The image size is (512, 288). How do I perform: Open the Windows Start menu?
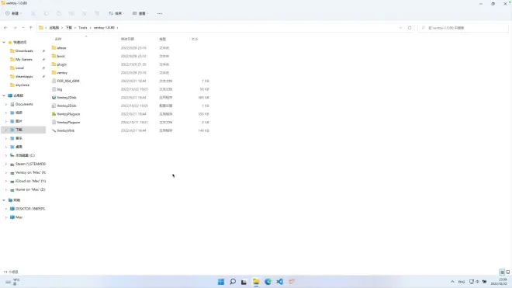click(221, 282)
